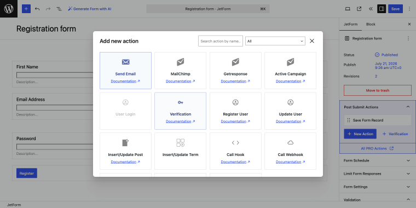Select the Call Hook action icon
The width and height of the screenshot is (416, 208).
click(235, 143)
